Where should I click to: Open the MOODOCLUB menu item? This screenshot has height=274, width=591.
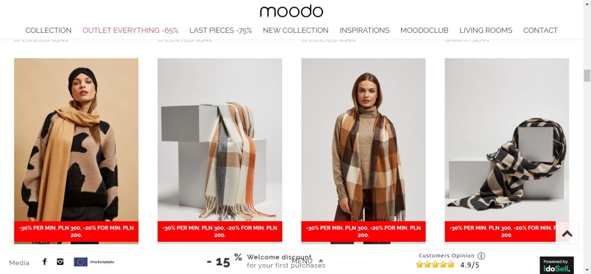click(424, 31)
